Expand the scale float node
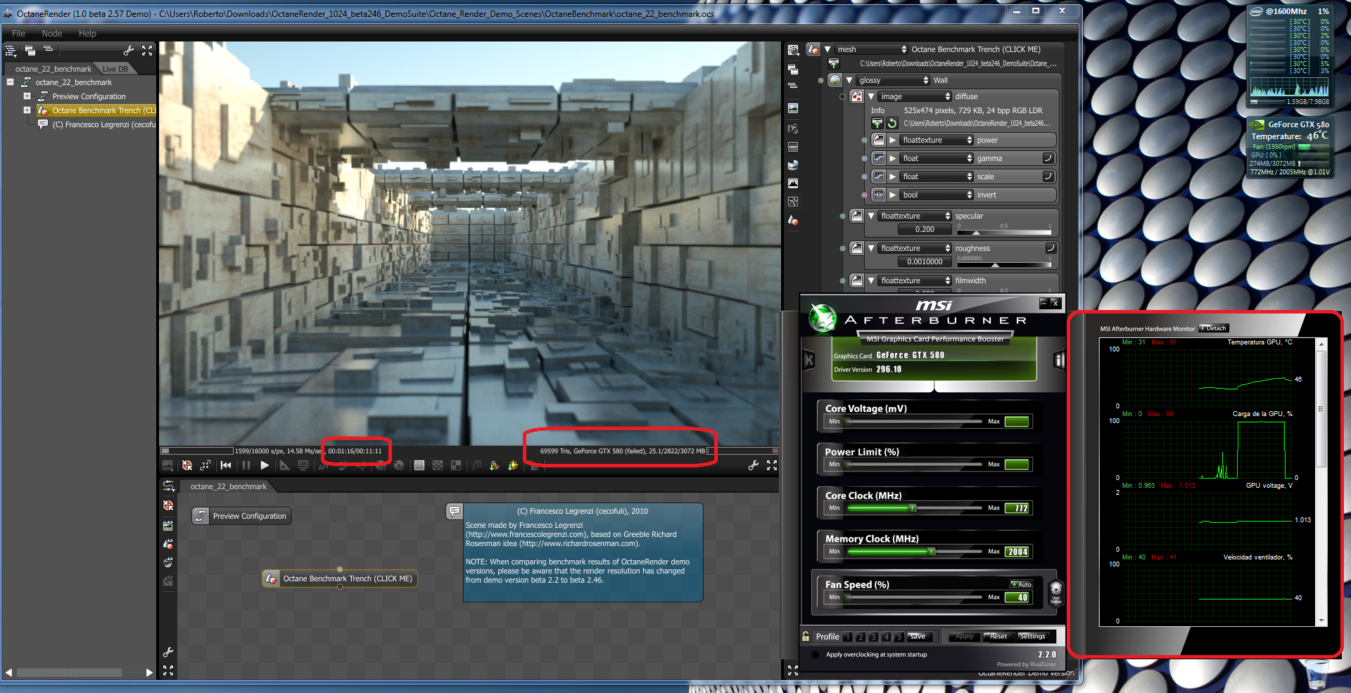The height and width of the screenshot is (693, 1351). (893, 176)
